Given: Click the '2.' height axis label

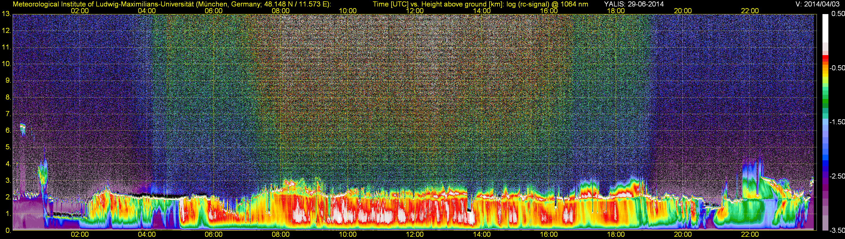Looking at the screenshot, I should [8, 197].
